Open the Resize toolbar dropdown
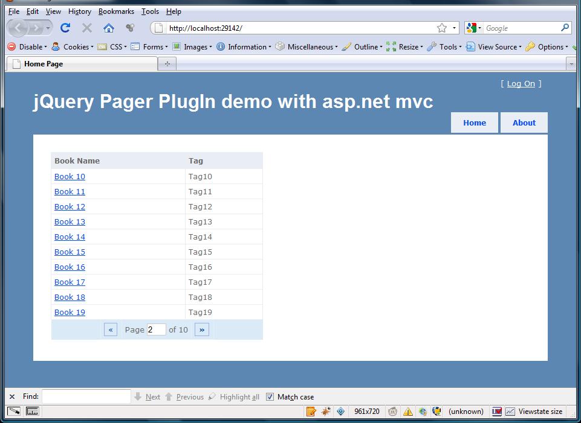Viewport: 581px width, 423px height. click(404, 47)
